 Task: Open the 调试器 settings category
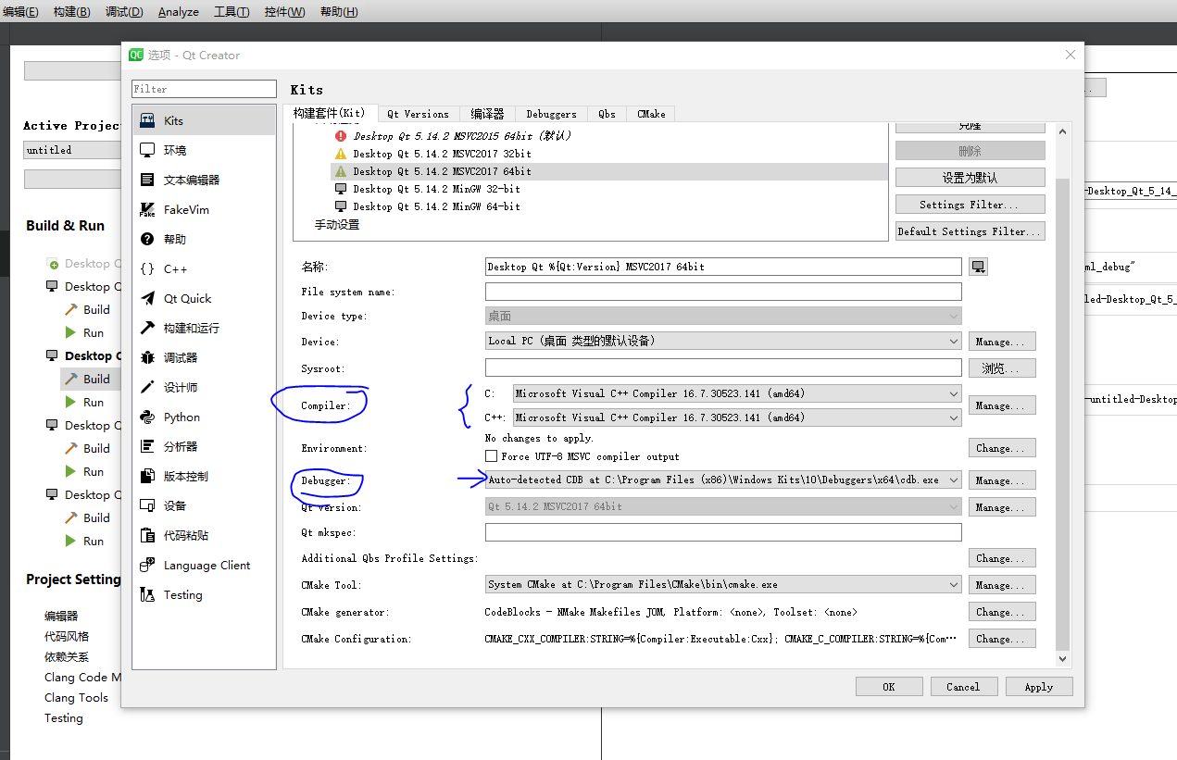point(204,357)
